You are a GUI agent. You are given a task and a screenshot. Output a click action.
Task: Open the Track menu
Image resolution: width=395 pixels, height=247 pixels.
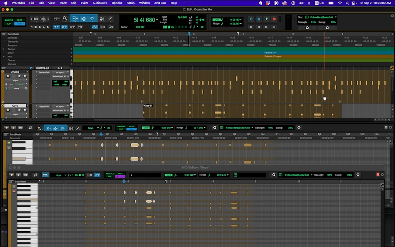coord(63,3)
